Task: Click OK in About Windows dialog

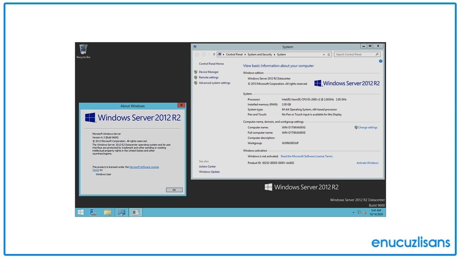Action: (x=174, y=190)
